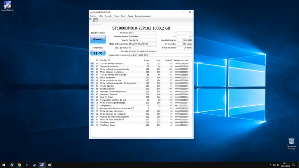Click the Características field with S.M.A.R.T., APM, NCQ
Image resolution: width=299 pixels, height=168 pixels.
tap(160, 55)
